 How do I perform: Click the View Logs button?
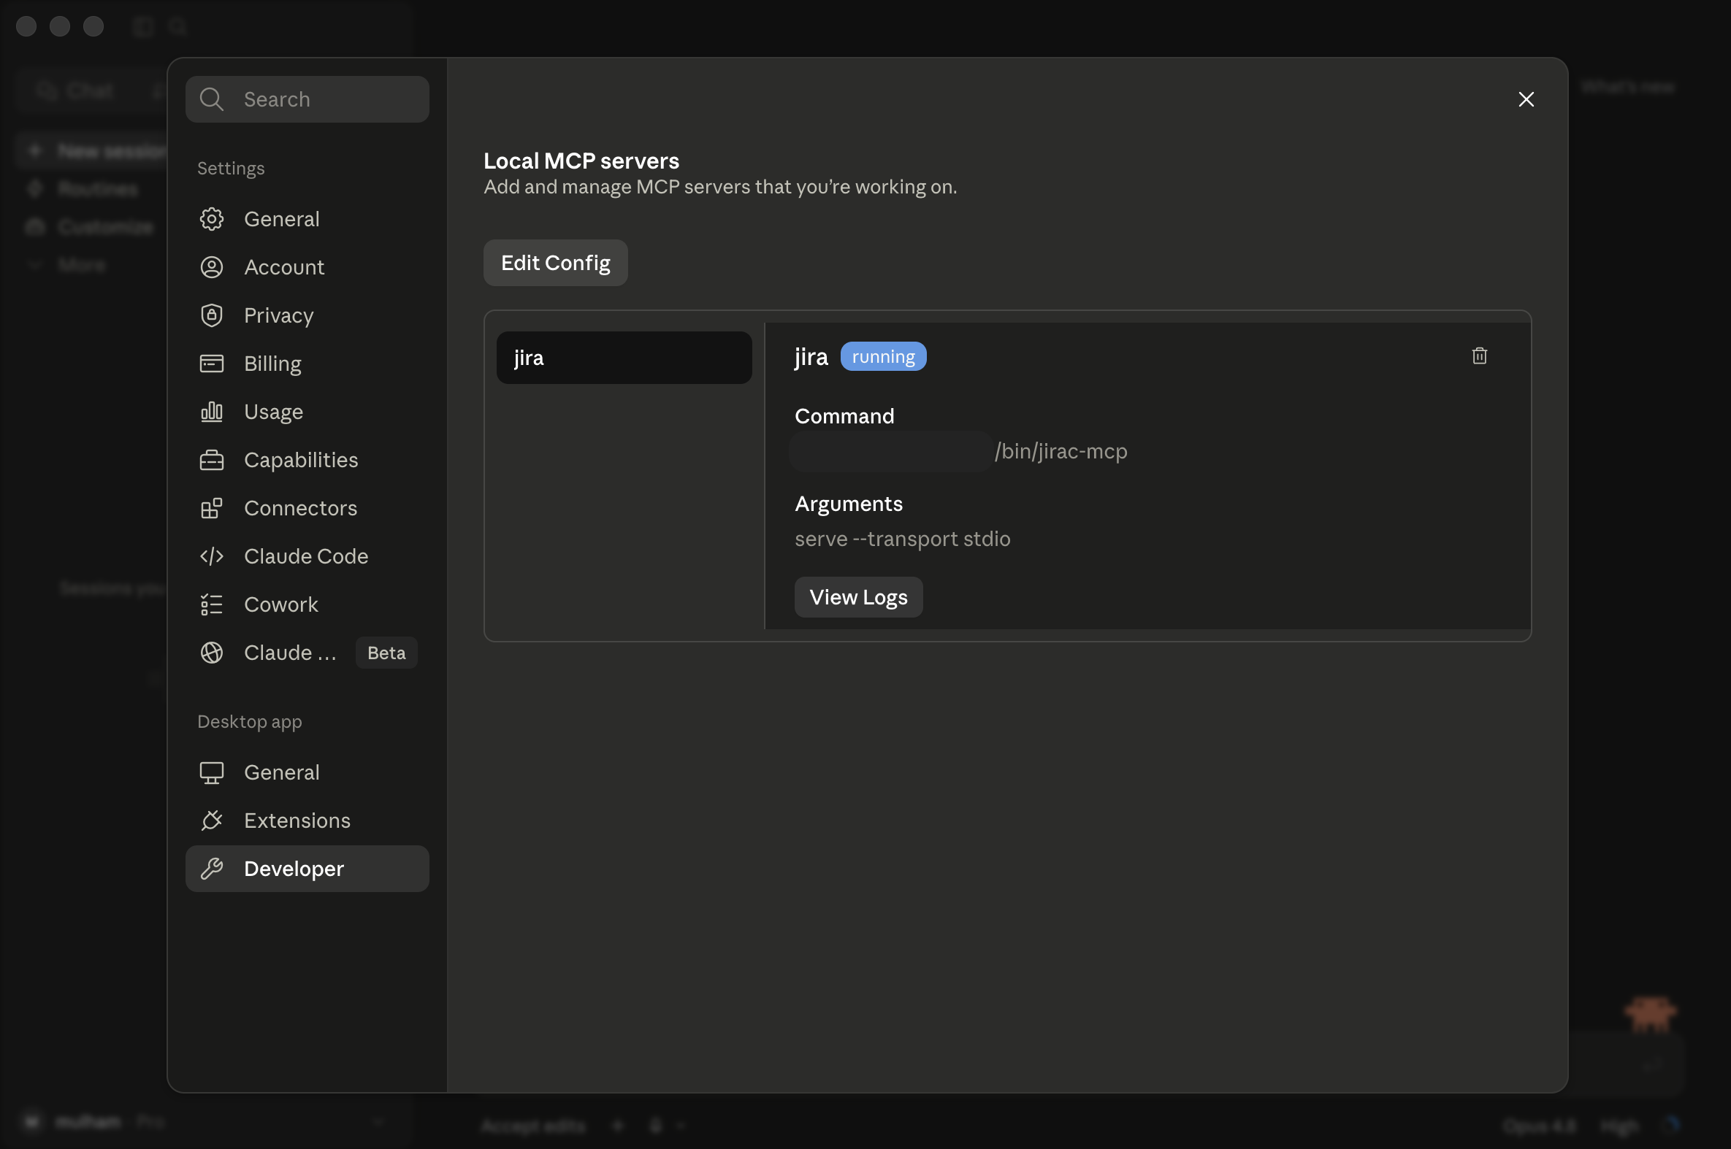click(858, 597)
